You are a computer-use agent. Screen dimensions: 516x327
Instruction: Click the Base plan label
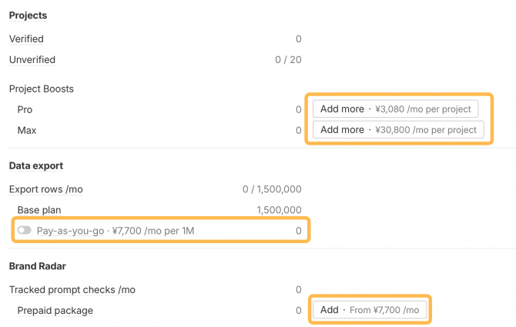[x=39, y=209]
